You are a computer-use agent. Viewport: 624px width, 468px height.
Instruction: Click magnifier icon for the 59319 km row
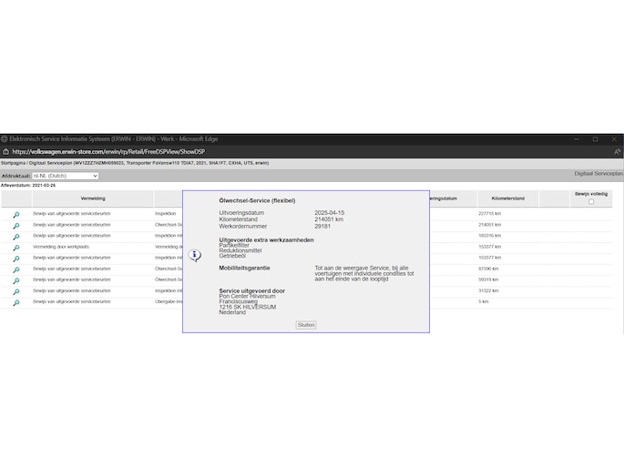[15, 280]
